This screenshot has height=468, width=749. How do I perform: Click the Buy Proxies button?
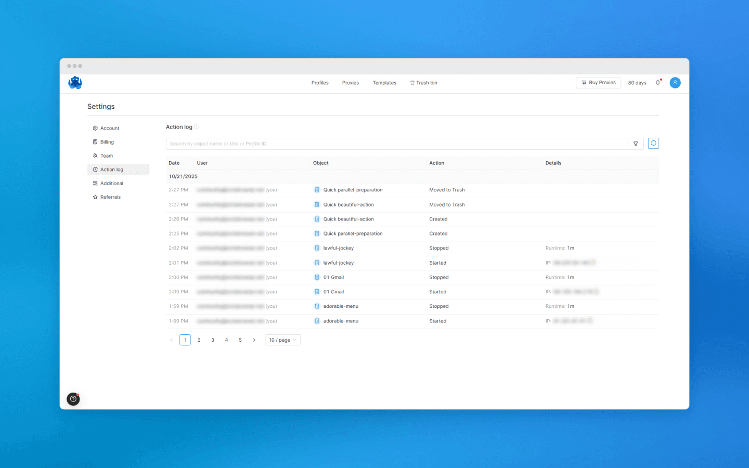pos(598,83)
